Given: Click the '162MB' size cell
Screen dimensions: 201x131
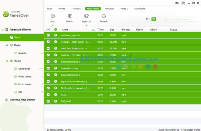Looking at the screenshot, I should pyautogui.click(x=113, y=95).
